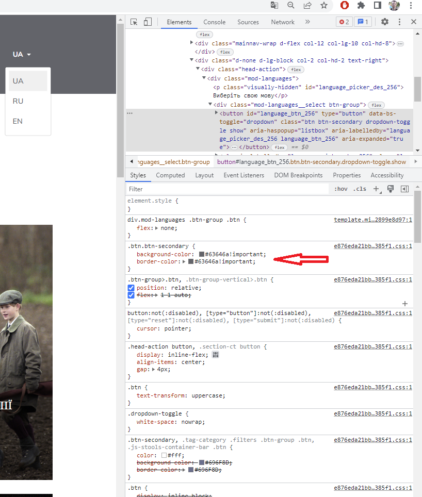Viewport: 422px width, 497px height.
Task: Open the Chrome extensions puzzle icon
Action: click(361, 6)
